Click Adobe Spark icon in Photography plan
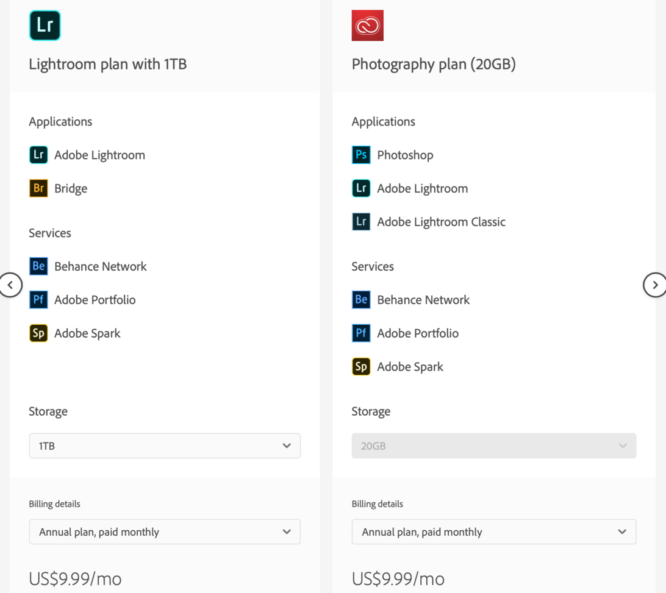 [x=361, y=367]
